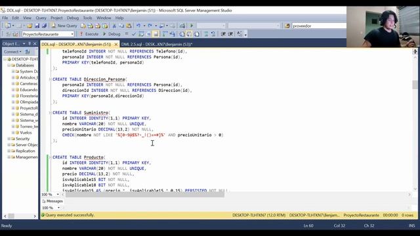Click the Comment out selected lines icon
420x236 pixels.
point(206,34)
